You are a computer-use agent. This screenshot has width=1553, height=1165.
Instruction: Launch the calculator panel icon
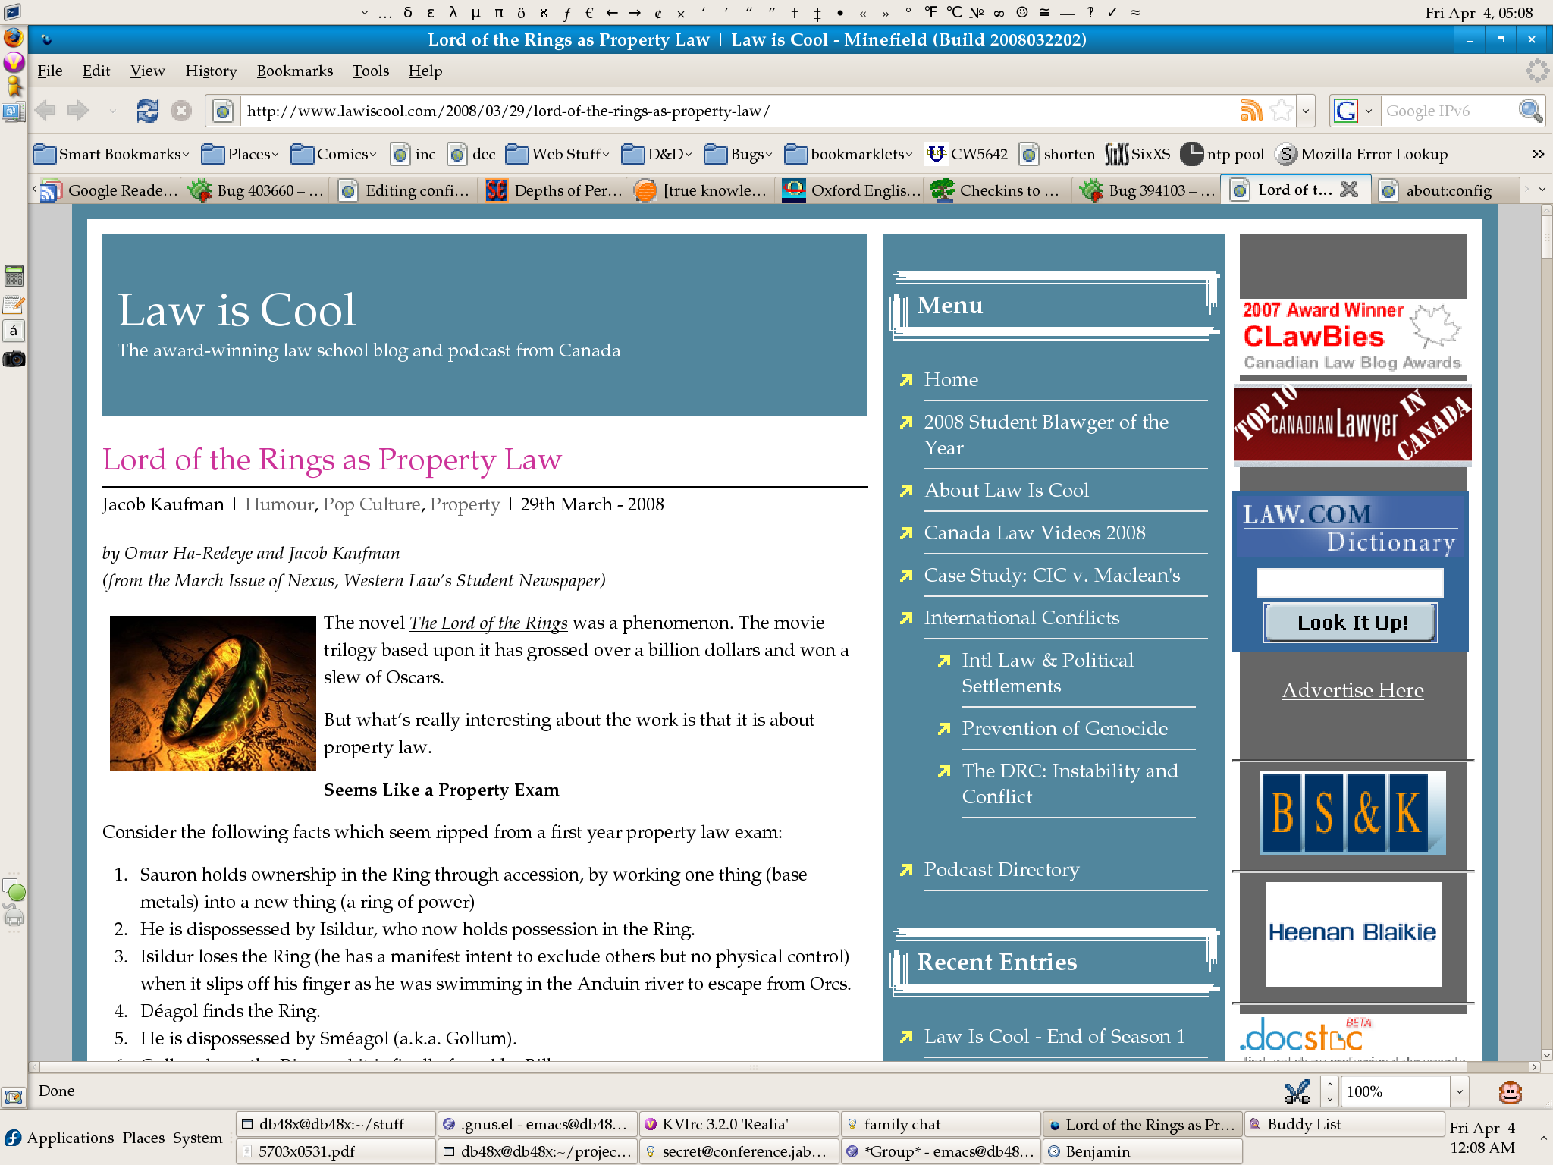(x=14, y=275)
